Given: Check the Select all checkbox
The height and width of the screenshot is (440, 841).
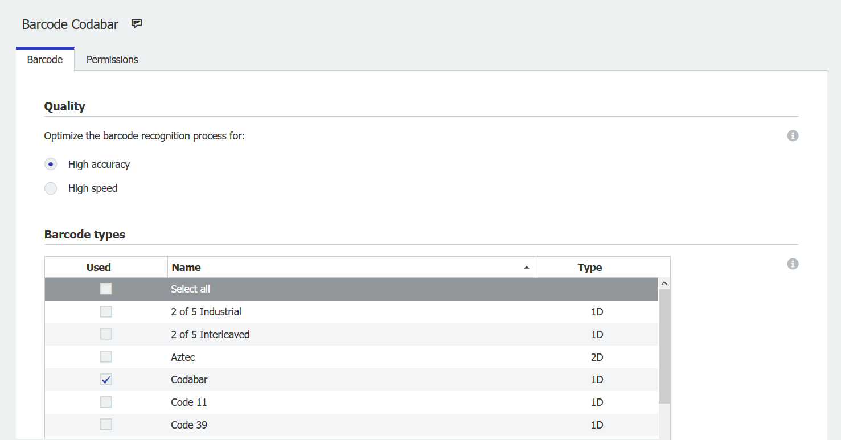Looking at the screenshot, I should (x=106, y=289).
